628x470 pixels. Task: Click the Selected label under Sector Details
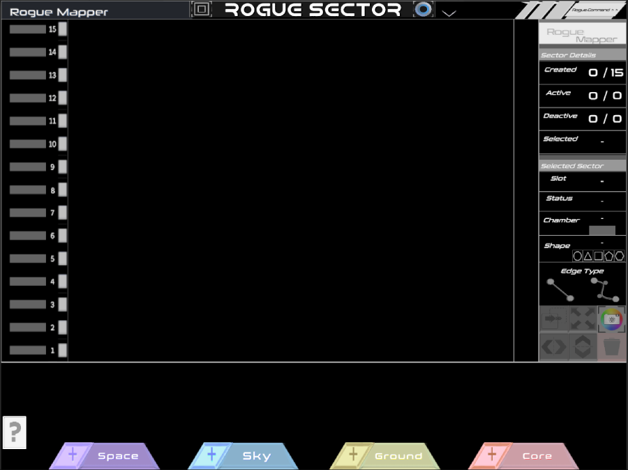click(x=560, y=139)
